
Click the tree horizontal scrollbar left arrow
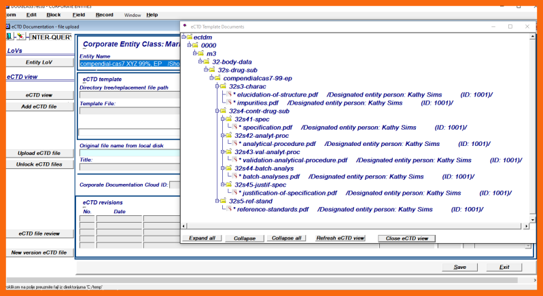pyautogui.click(x=184, y=226)
